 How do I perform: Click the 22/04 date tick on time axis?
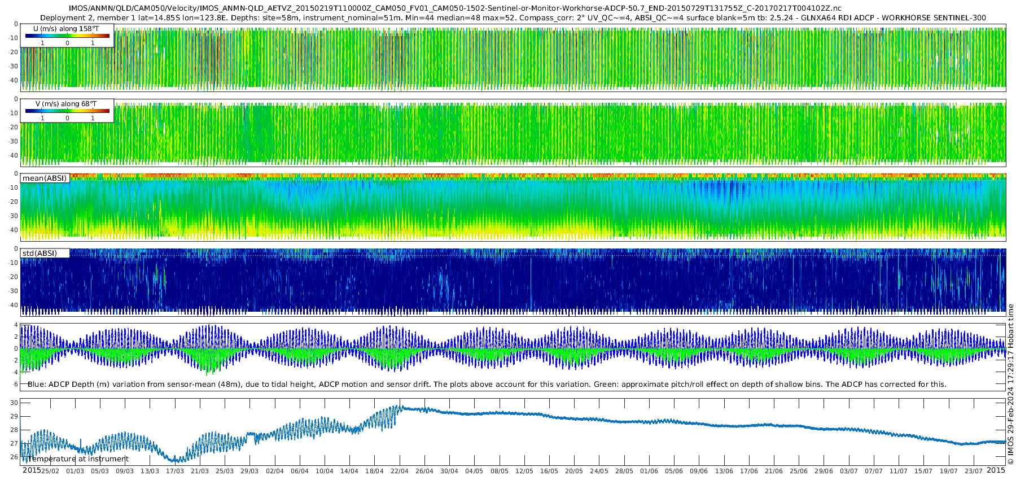[x=399, y=471]
